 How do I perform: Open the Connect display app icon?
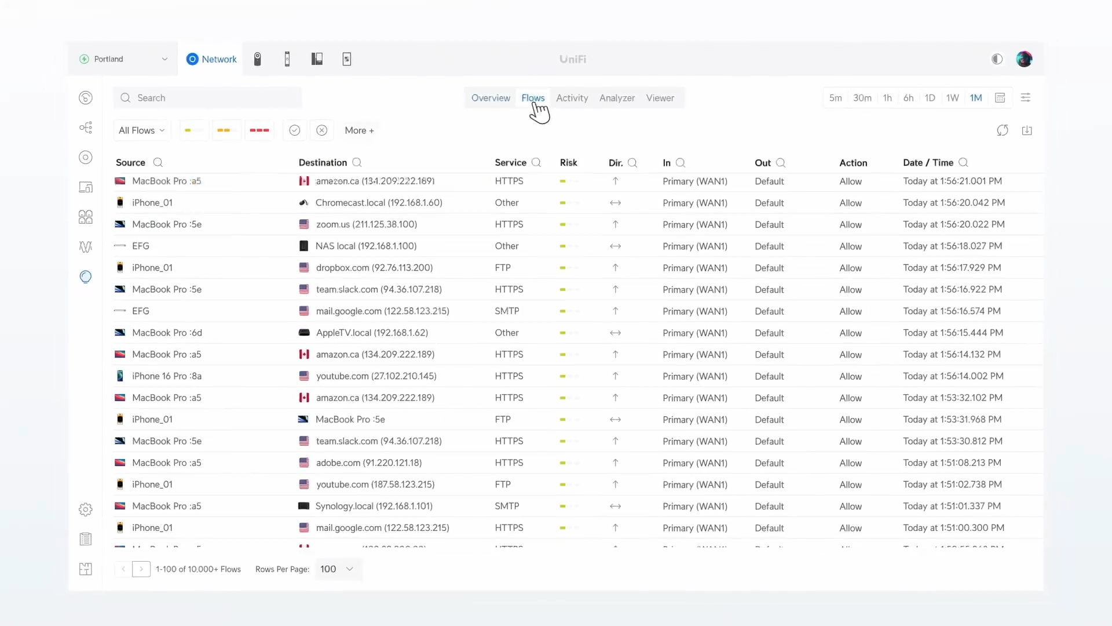point(347,59)
